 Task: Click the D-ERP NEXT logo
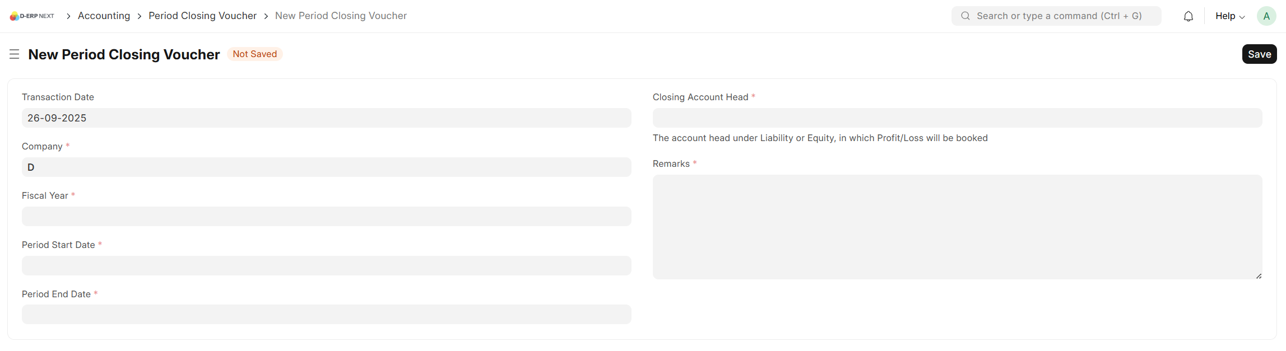coord(32,16)
